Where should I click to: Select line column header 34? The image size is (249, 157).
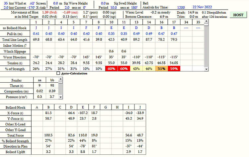point(186,22)
